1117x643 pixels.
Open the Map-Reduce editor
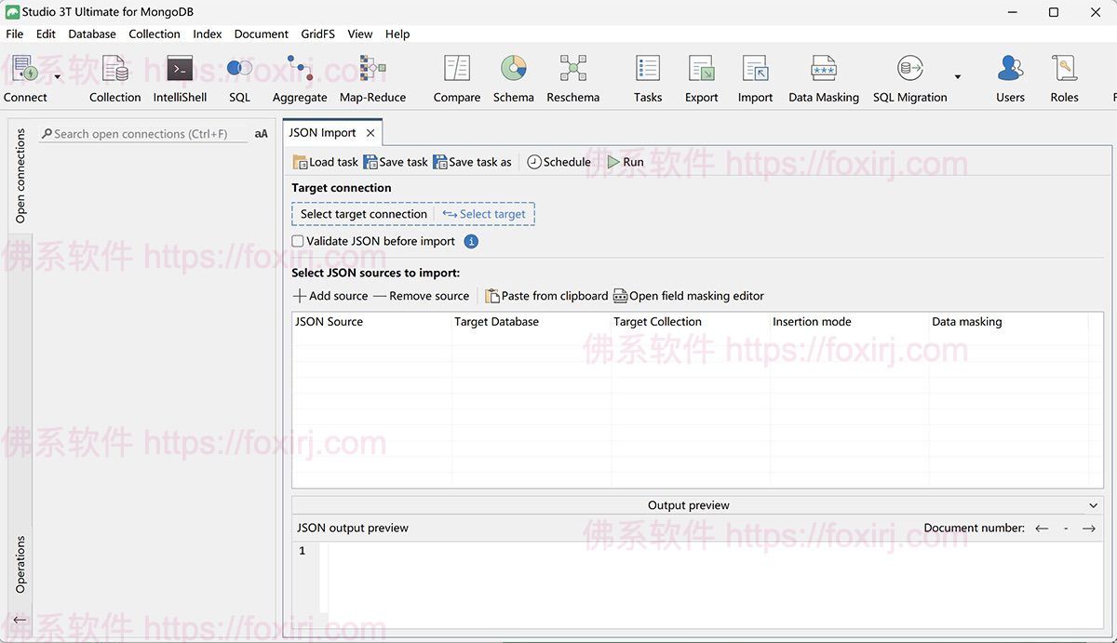372,76
